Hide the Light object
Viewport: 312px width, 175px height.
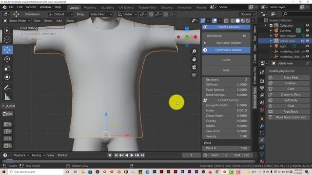[x=307, y=46]
